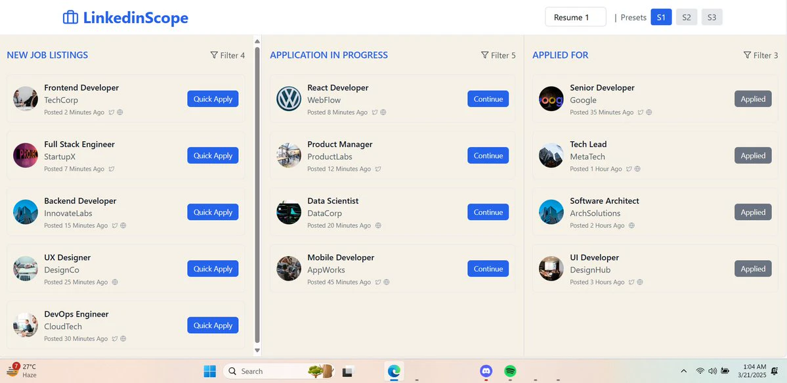Image resolution: width=787 pixels, height=383 pixels.
Task: Open the globe website icon for TechCorp
Action: click(x=120, y=112)
